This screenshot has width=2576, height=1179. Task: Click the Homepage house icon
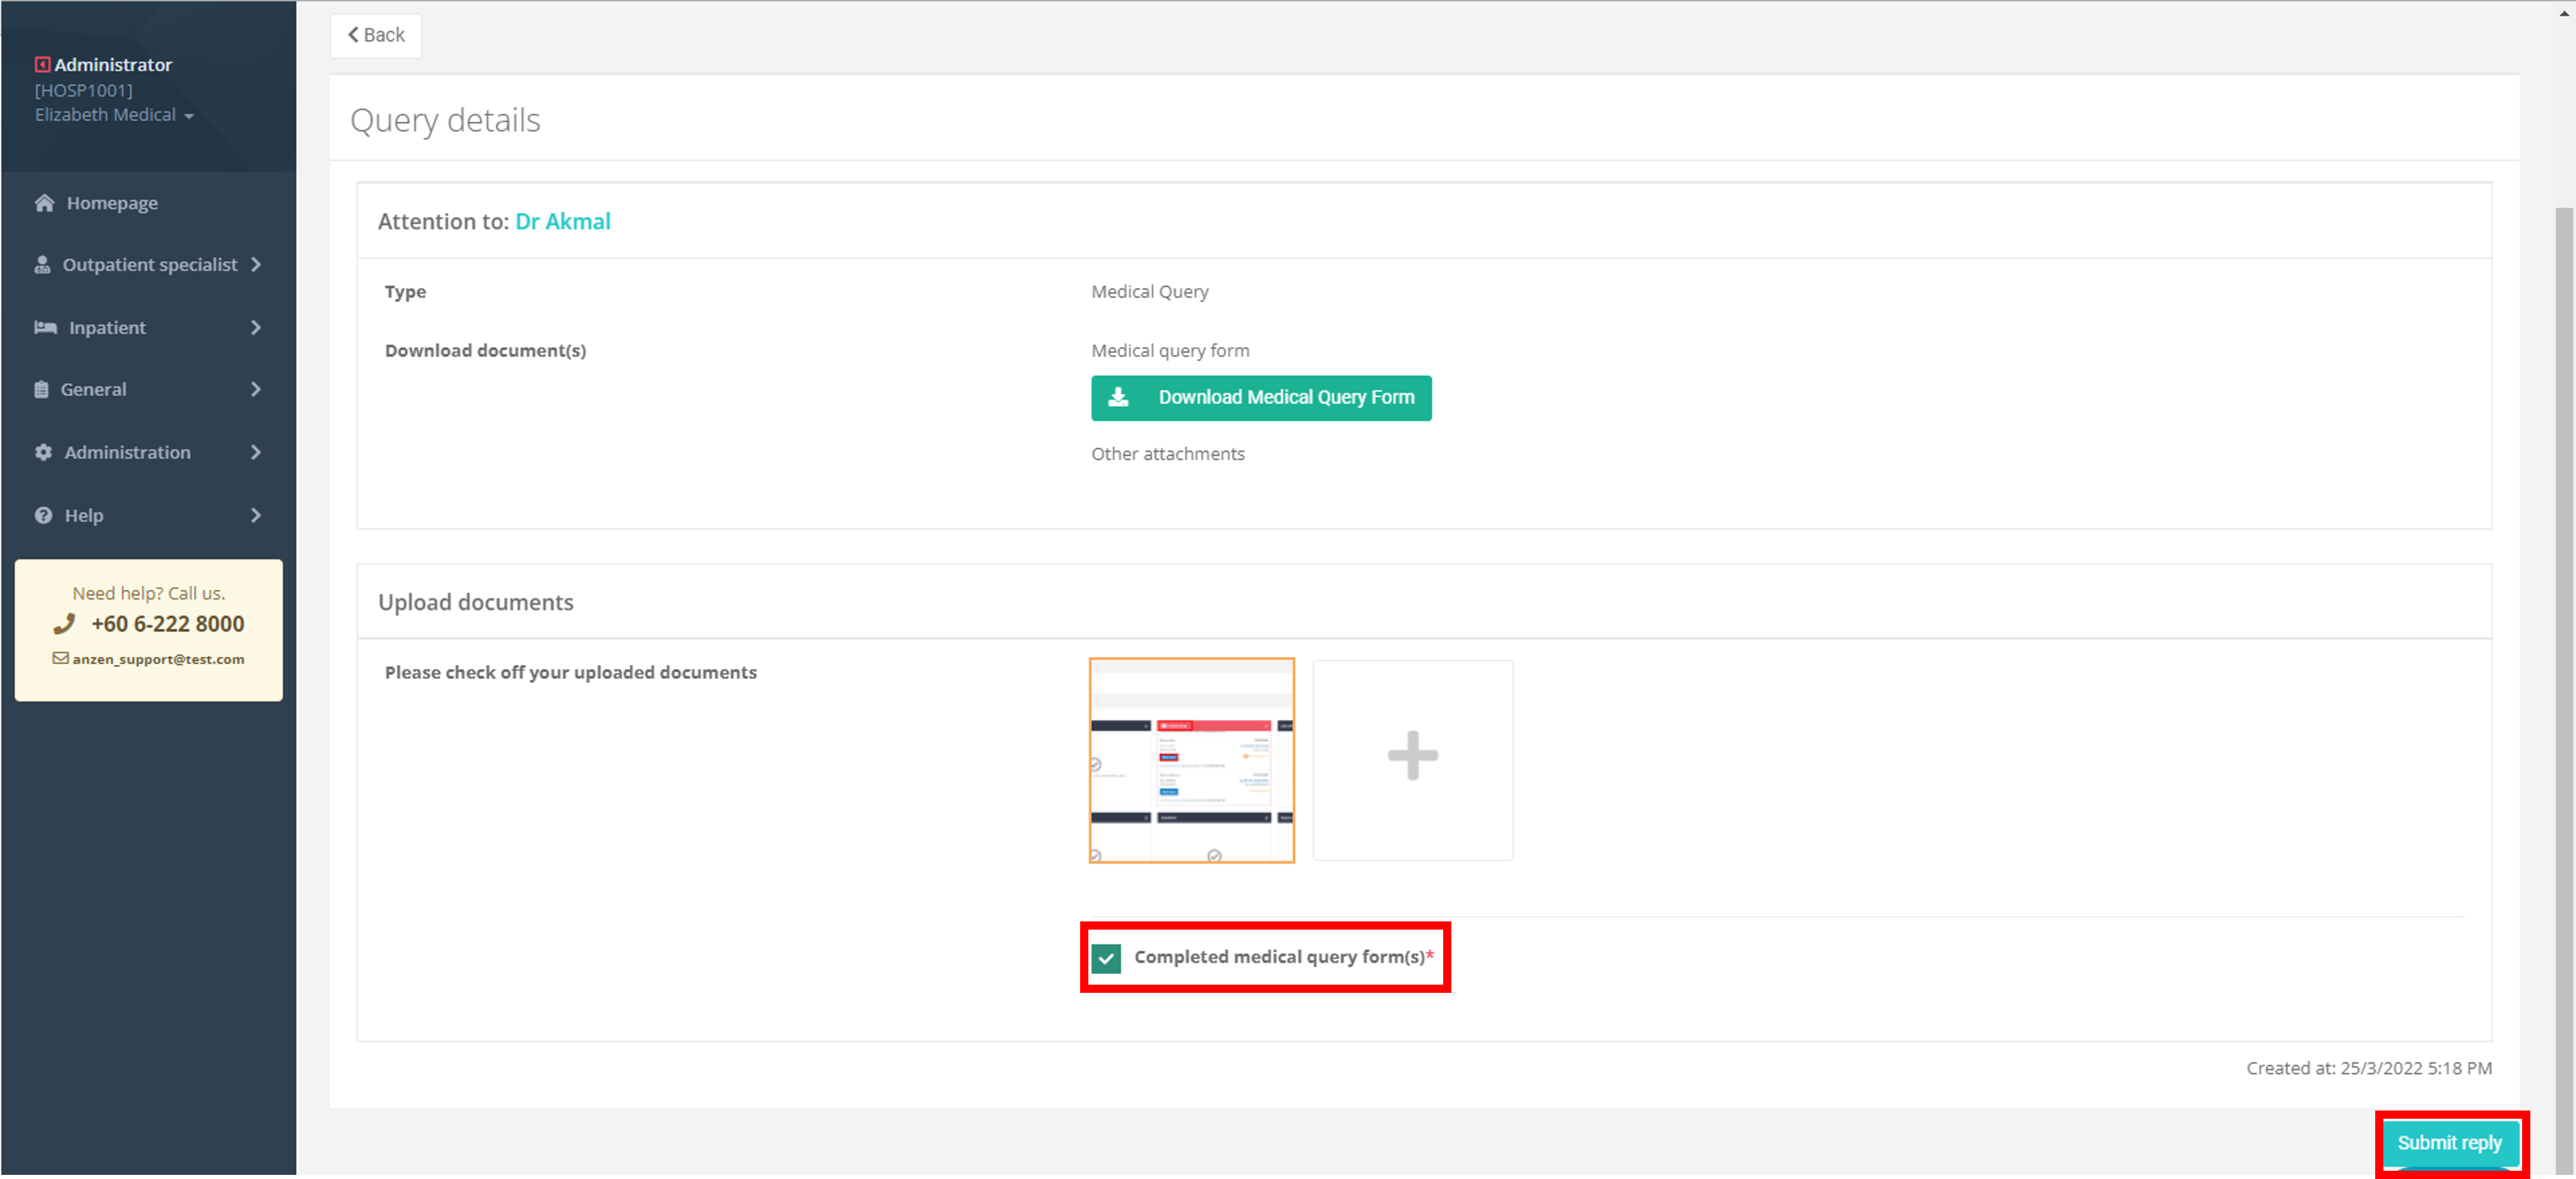coord(44,203)
